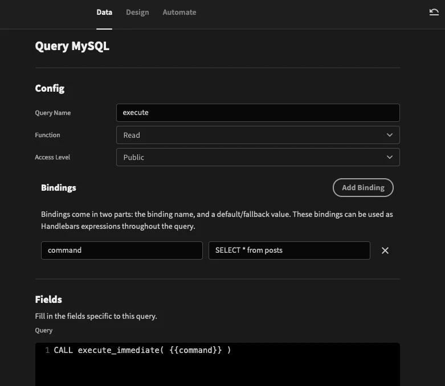
Task: Click the Fields section heading
Action: tap(48, 299)
